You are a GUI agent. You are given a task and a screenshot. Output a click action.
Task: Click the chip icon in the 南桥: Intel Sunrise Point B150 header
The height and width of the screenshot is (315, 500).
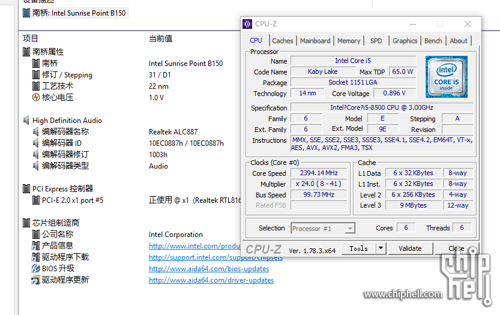pyautogui.click(x=26, y=13)
